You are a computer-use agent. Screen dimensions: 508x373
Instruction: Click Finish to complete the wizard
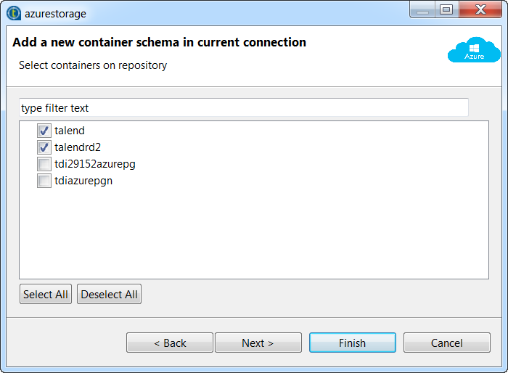[x=352, y=343]
